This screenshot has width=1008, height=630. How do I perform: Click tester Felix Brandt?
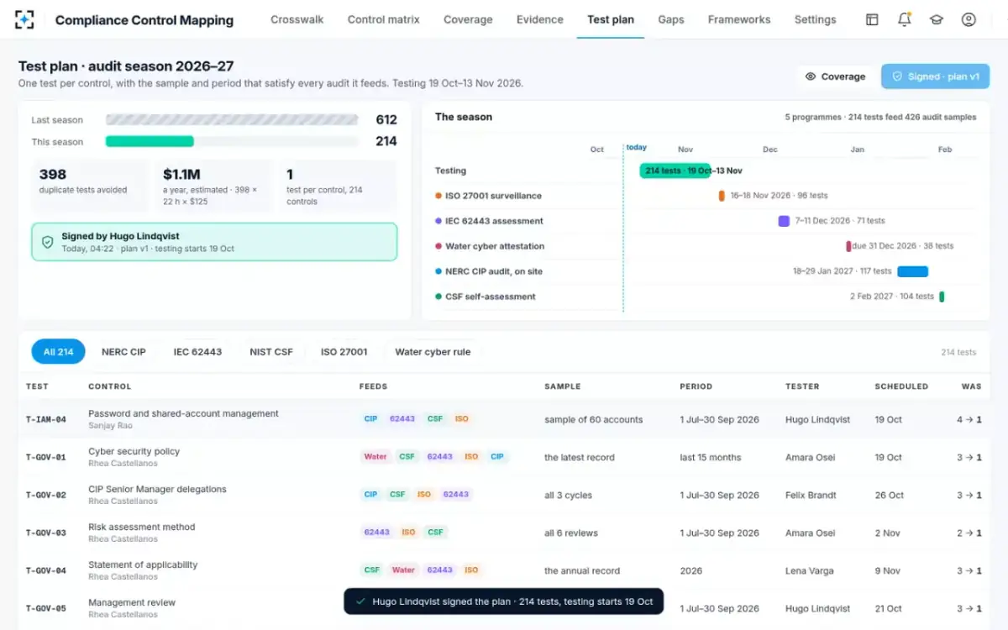[811, 496]
